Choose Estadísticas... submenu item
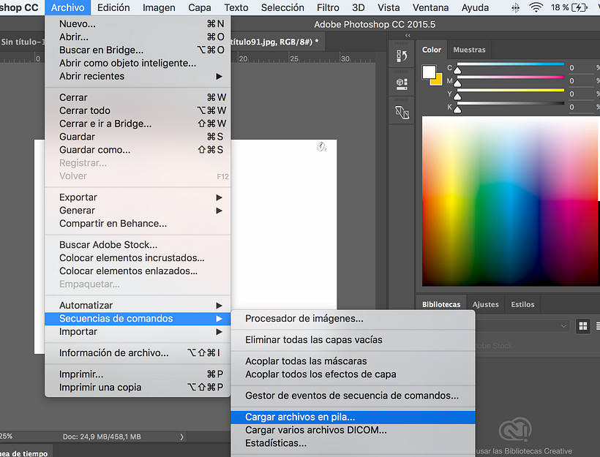 (353, 443)
